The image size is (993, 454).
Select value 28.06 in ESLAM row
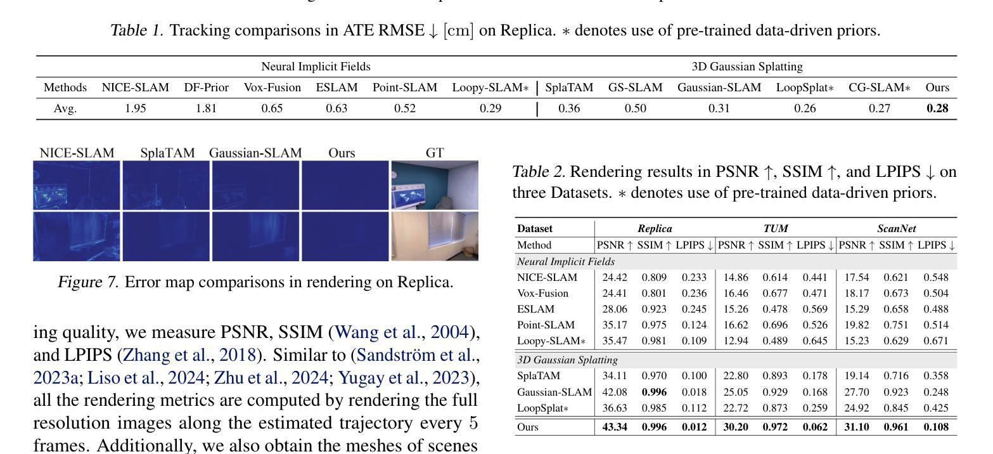coord(613,309)
